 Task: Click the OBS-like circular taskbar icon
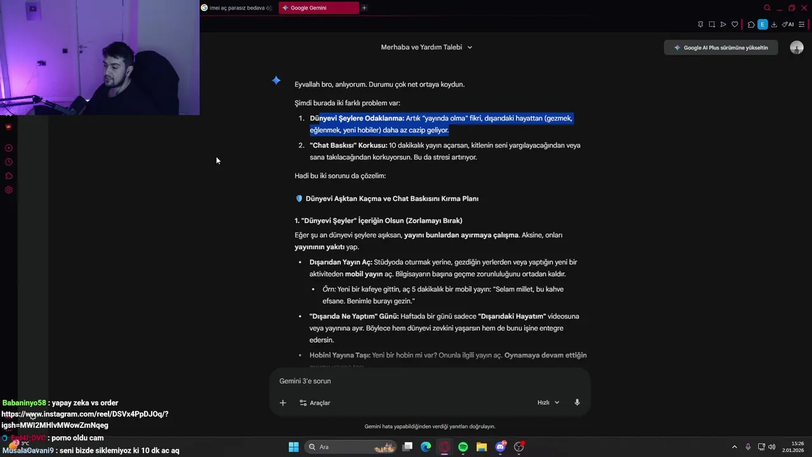tap(519, 447)
